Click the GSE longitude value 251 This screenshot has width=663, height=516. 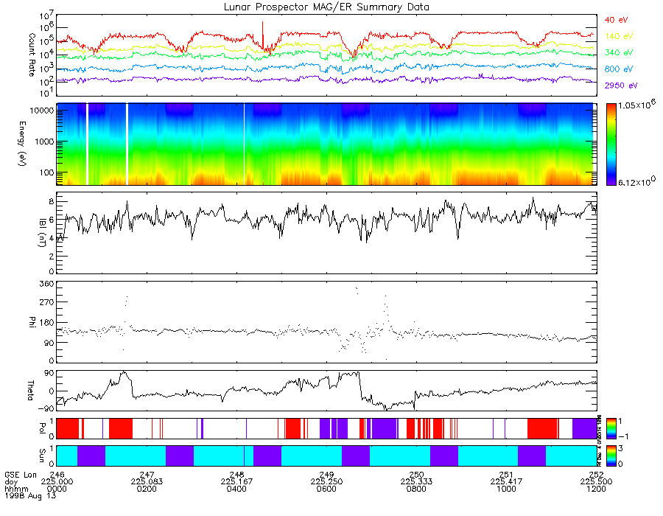click(506, 475)
